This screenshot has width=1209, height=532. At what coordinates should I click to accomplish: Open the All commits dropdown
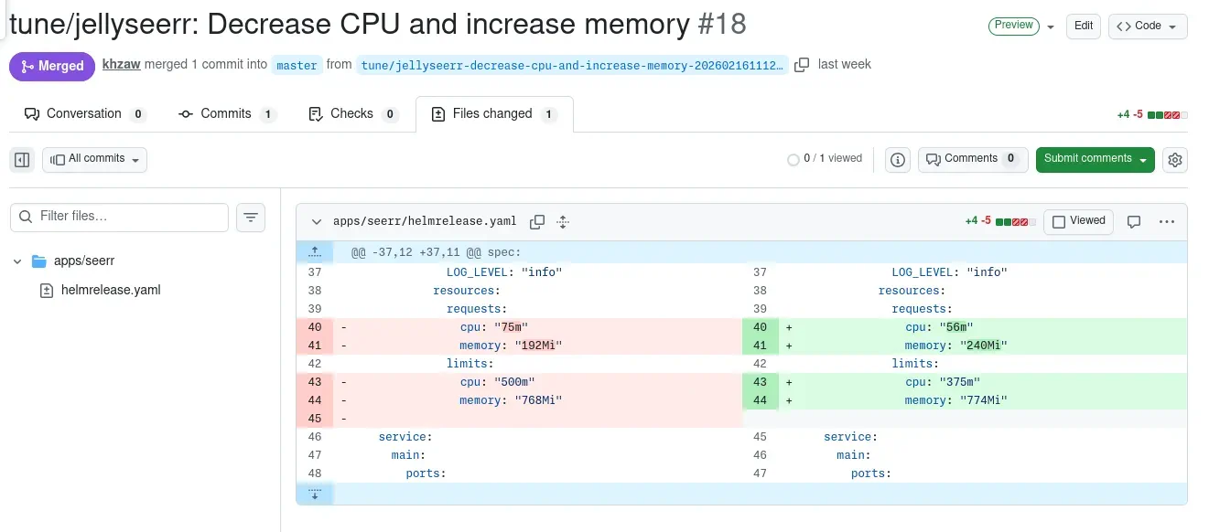point(94,159)
